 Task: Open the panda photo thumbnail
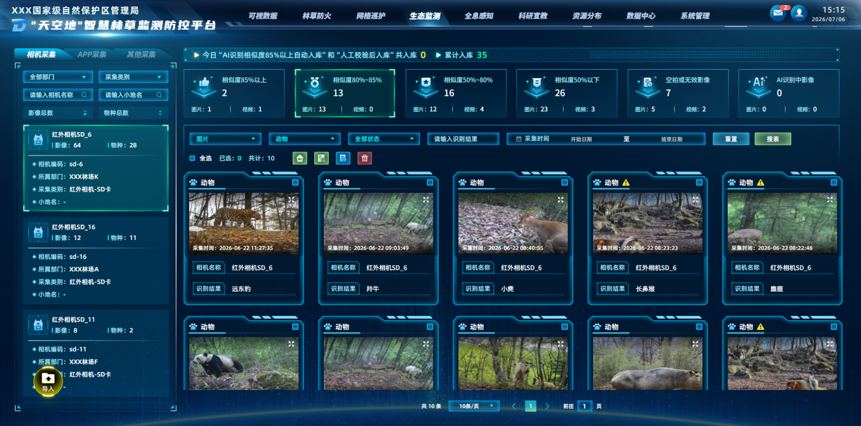tap(244, 364)
